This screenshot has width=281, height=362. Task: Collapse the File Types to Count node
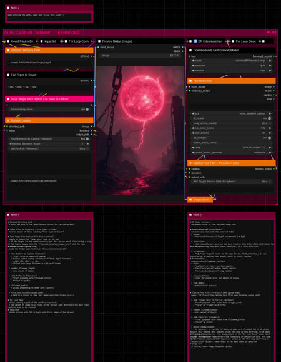point(8,75)
